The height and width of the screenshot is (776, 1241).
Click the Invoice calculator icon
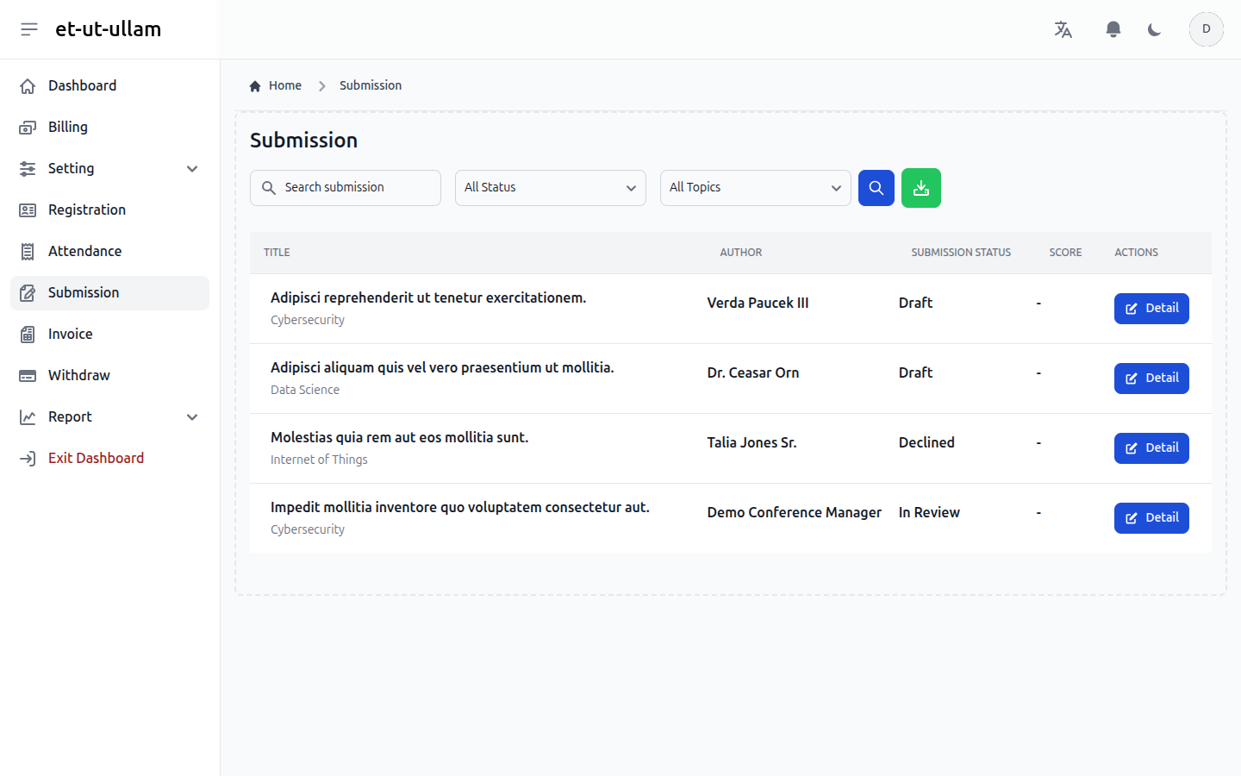click(x=28, y=335)
